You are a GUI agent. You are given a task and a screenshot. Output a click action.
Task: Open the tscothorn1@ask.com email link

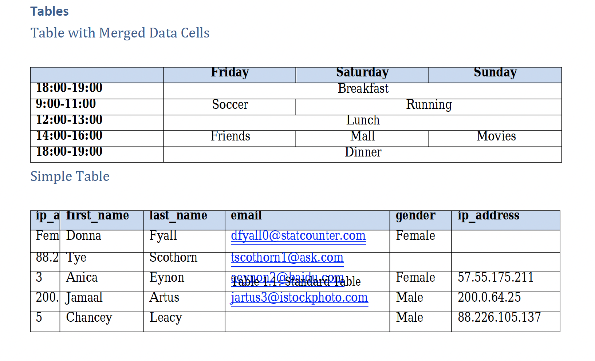pos(287,258)
